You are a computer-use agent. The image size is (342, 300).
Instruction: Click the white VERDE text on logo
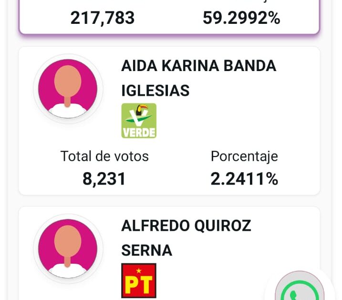(139, 132)
